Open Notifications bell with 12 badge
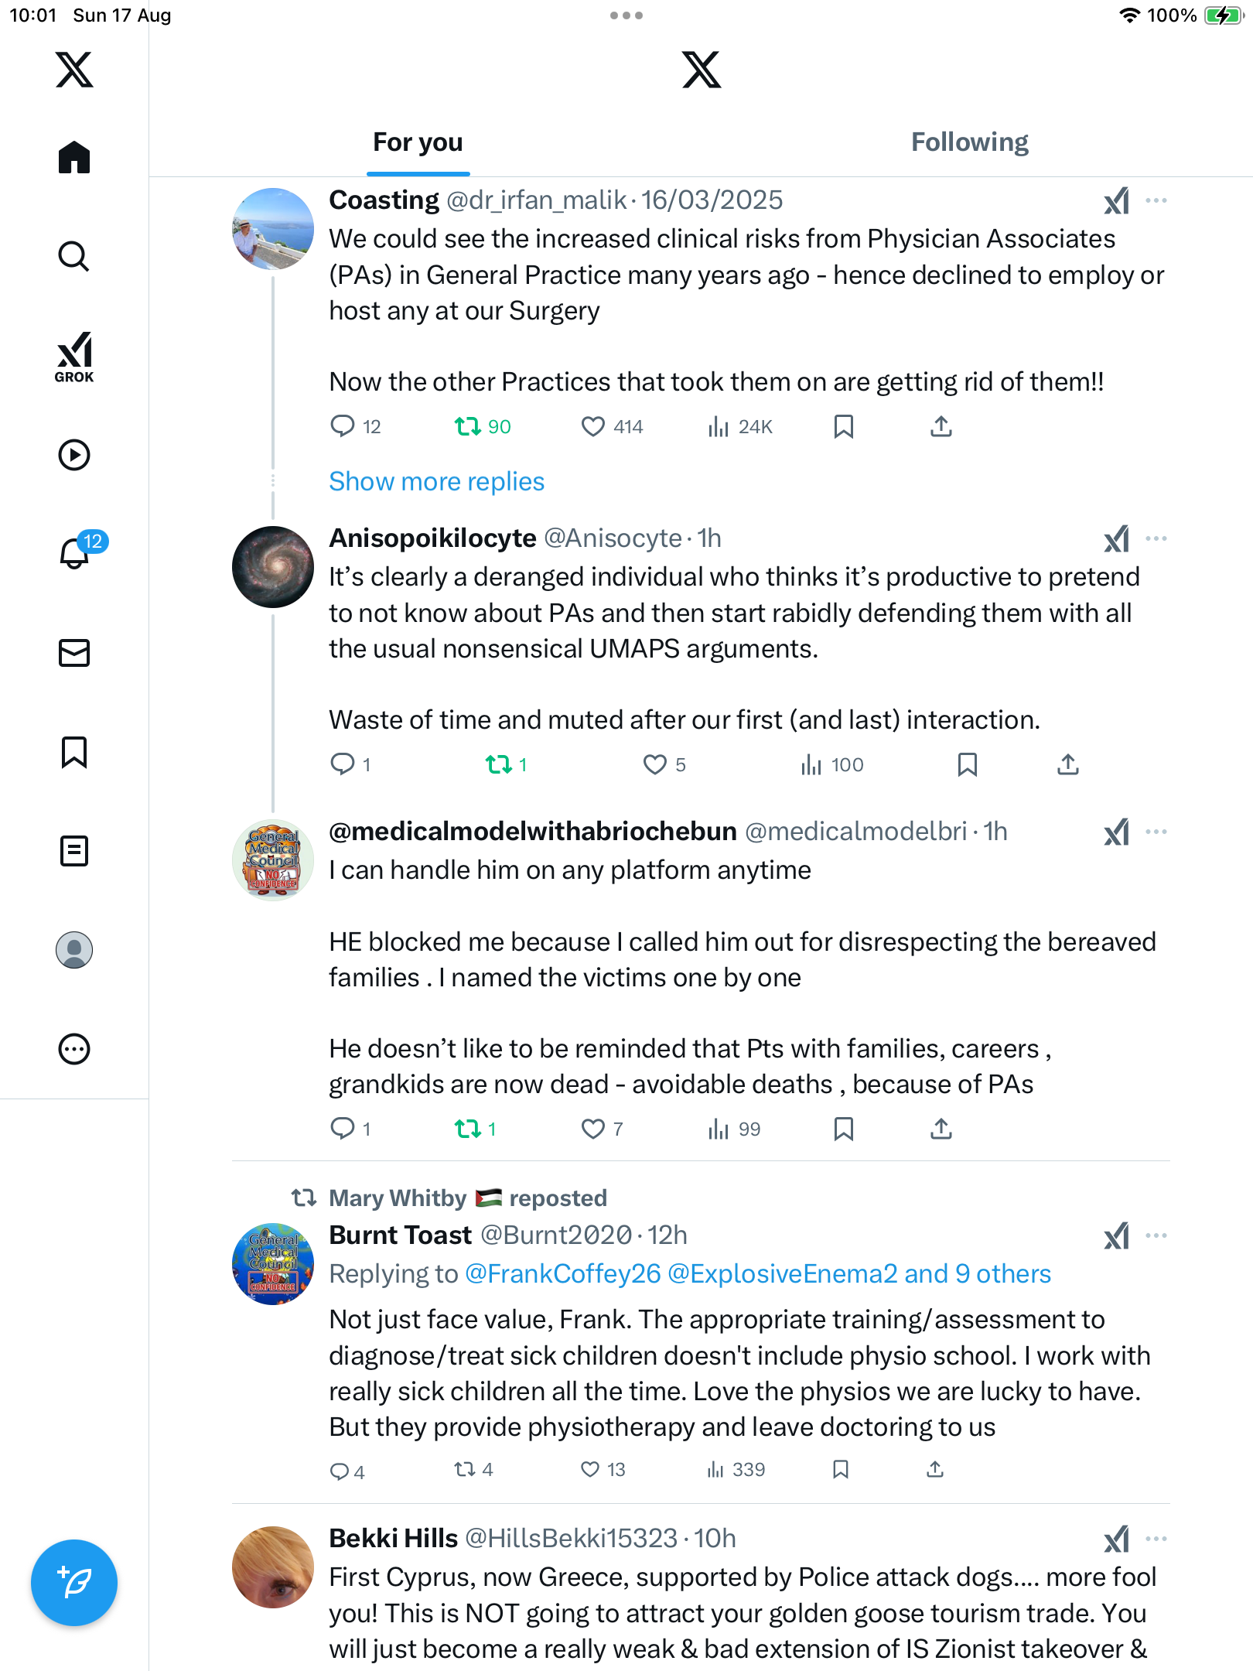 [x=76, y=552]
